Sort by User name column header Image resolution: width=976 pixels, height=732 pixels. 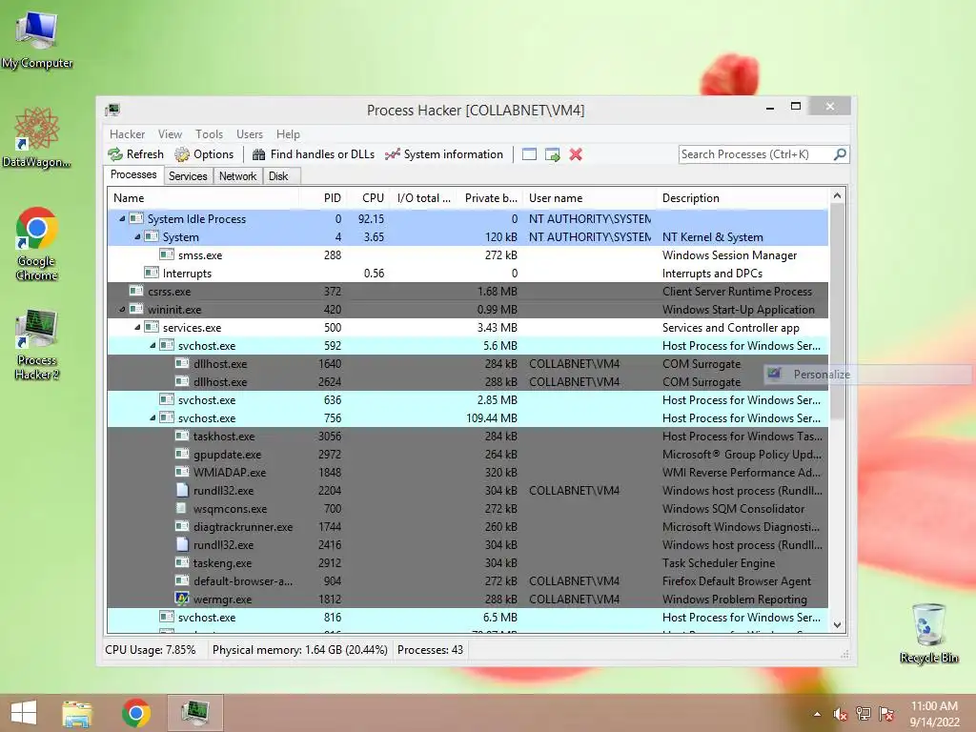(x=589, y=198)
